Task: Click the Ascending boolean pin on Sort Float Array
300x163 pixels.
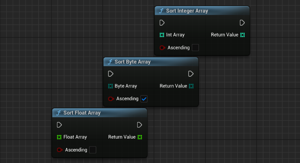Action: pyautogui.click(x=60, y=150)
